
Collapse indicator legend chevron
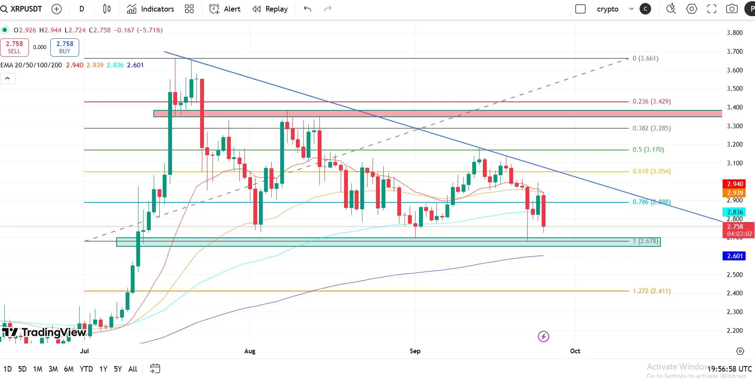8,78
